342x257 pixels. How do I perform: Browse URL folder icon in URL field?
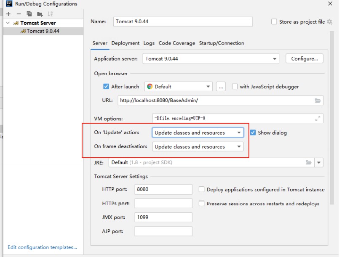318,101
